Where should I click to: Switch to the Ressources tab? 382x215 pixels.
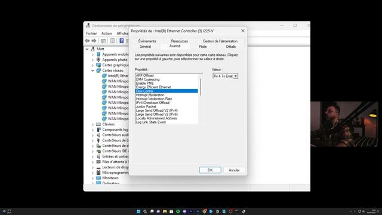179,41
